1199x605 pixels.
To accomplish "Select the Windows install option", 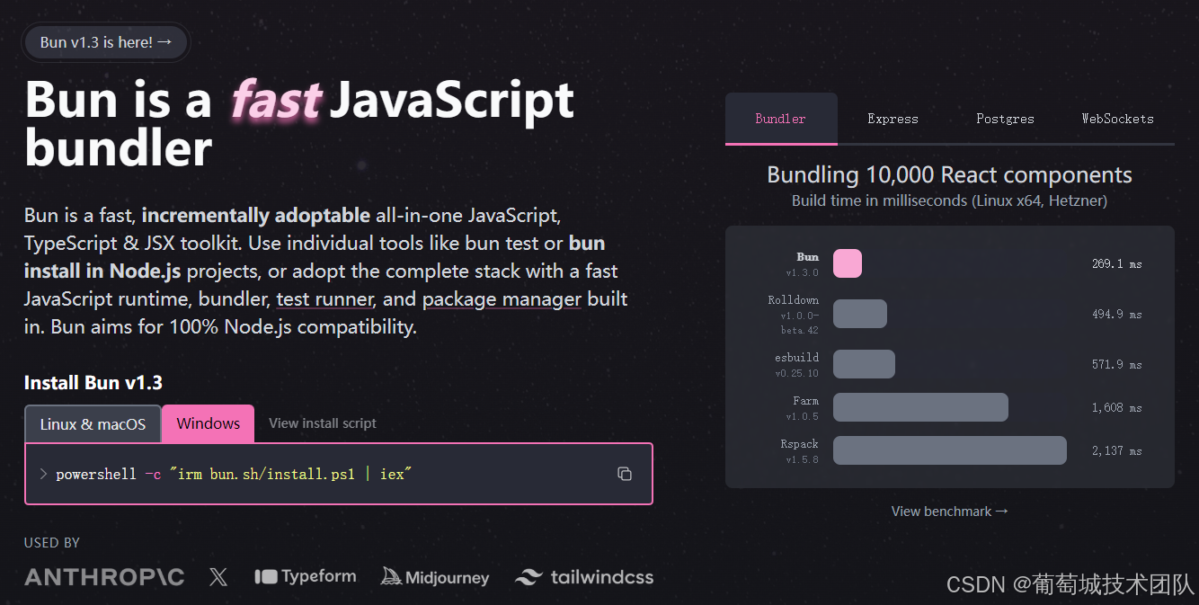I will point(208,423).
